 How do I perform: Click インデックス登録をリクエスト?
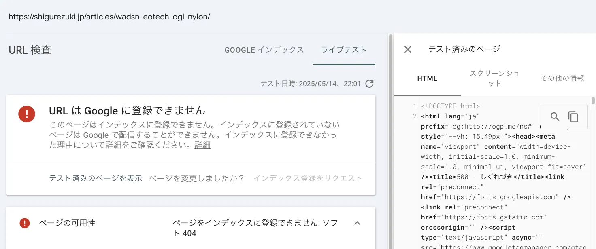click(308, 178)
